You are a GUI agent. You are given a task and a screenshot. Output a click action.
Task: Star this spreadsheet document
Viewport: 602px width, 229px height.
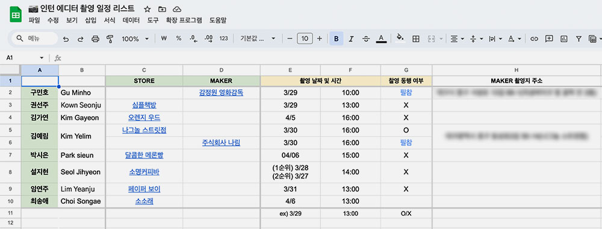point(147,9)
